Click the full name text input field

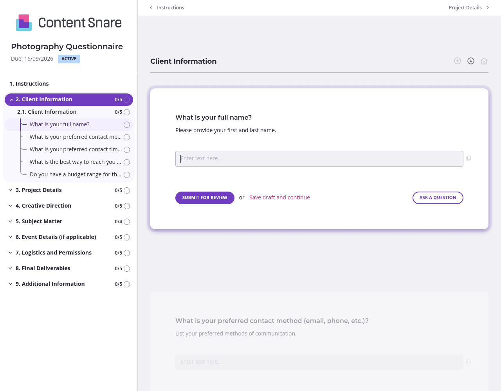pyautogui.click(x=319, y=159)
